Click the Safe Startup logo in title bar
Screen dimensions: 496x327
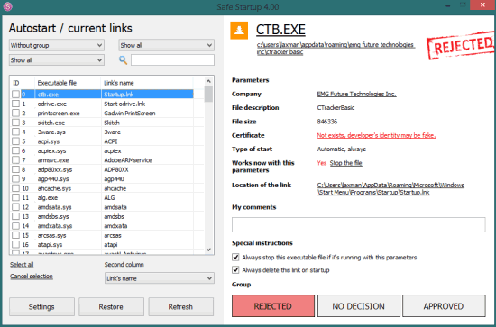point(7,6)
